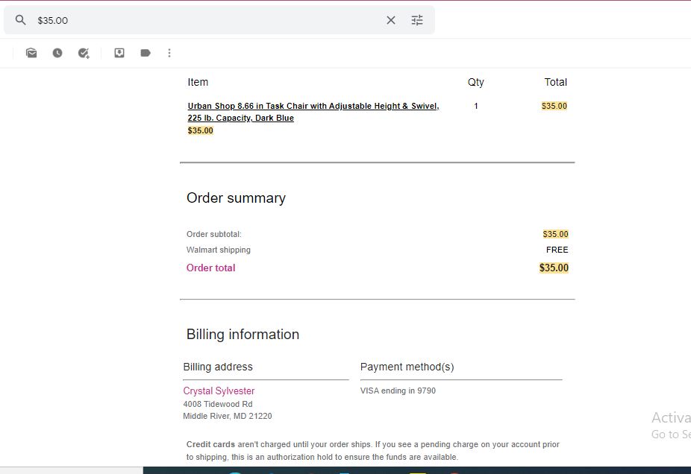Mark the email as unread
Image resolution: width=691 pixels, height=474 pixels.
click(x=31, y=53)
